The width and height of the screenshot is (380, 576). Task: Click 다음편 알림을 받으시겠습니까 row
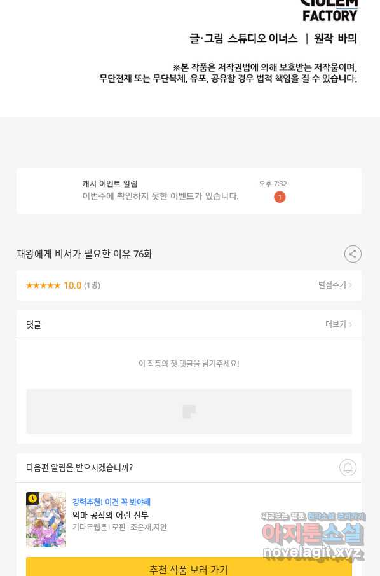189,468
